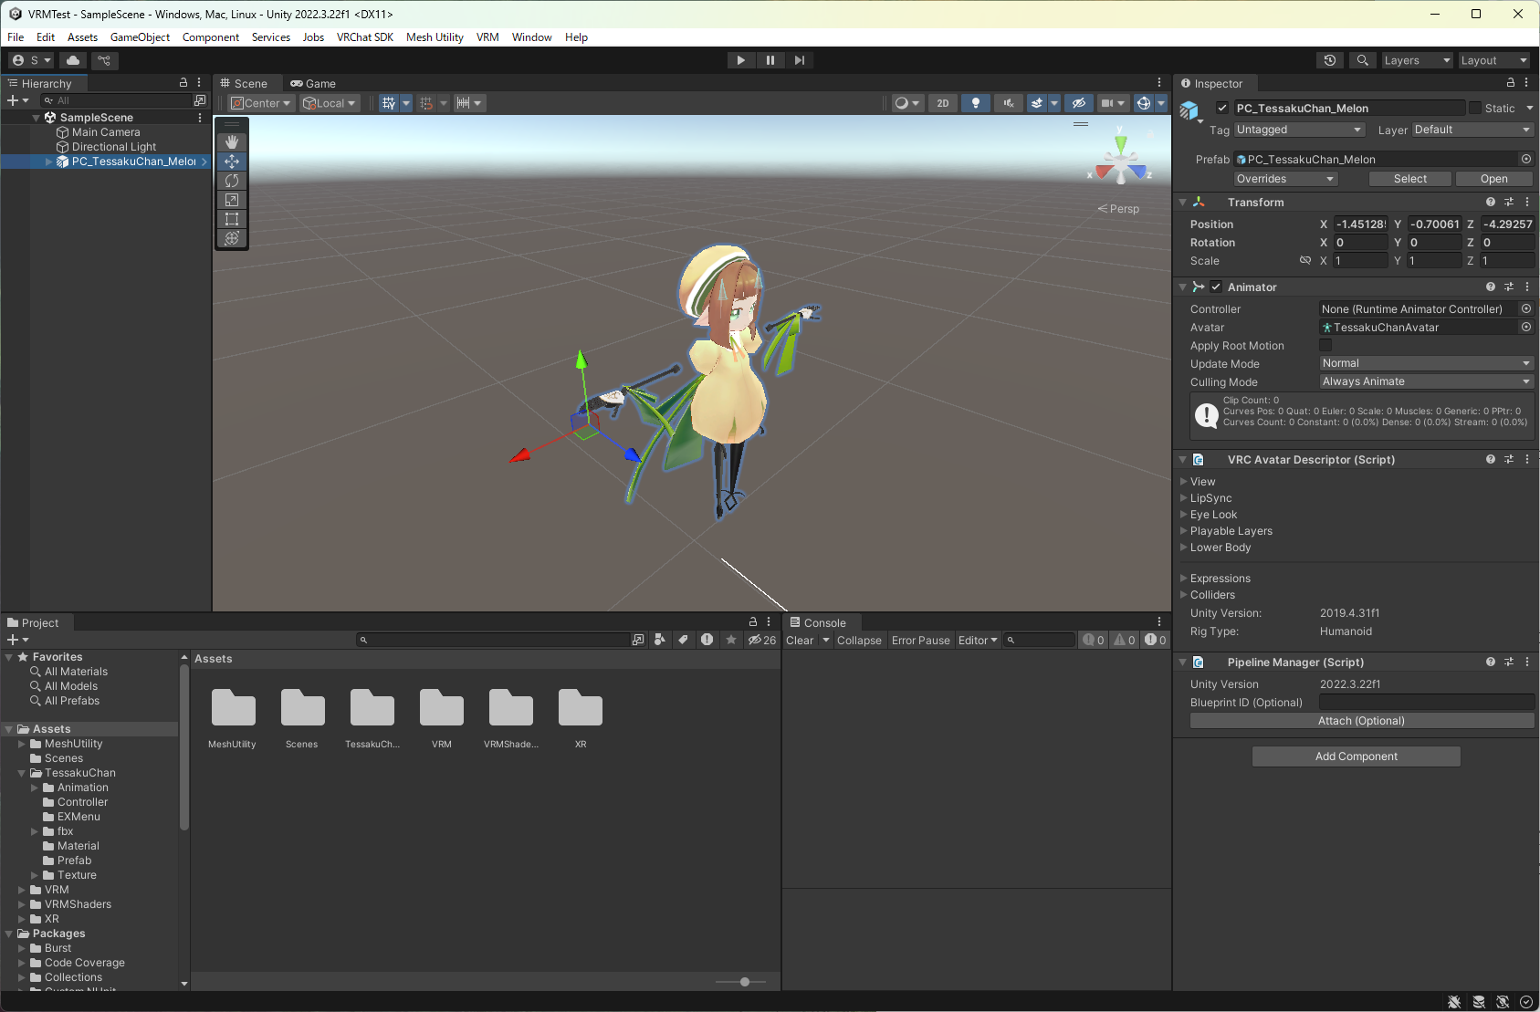
Task: Lock the Inspector panel
Action: pyautogui.click(x=1510, y=83)
